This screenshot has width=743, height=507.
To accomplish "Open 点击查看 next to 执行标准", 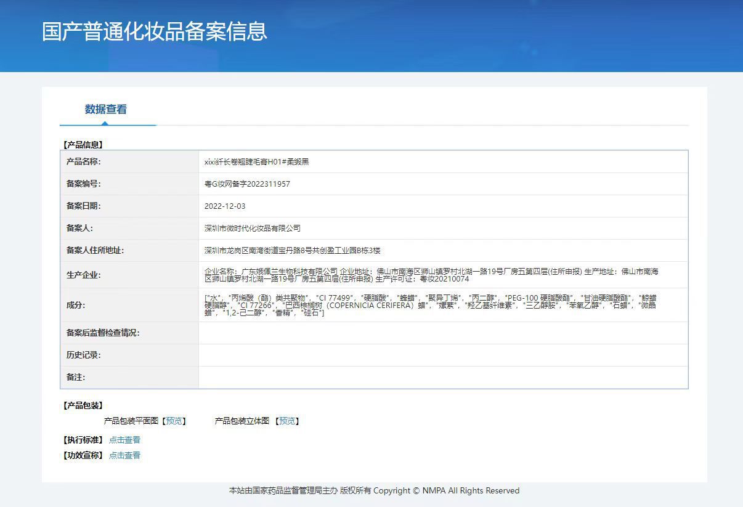I will point(124,440).
